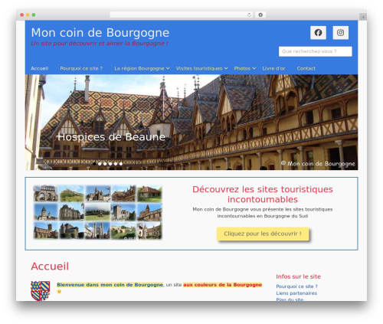Image resolution: width=383 pixels, height=324 pixels.
Task: Open Visites touristiques menu label
Action: tap(199, 68)
